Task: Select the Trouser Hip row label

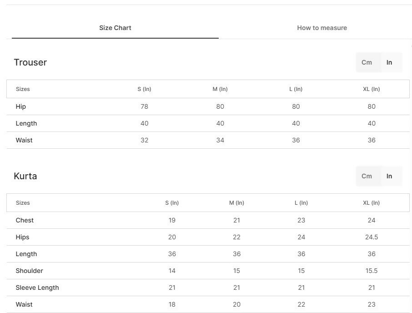Action: point(21,106)
